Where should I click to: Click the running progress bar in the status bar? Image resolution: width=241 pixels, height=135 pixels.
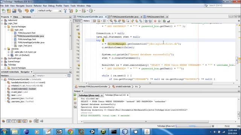click(x=193, y=126)
